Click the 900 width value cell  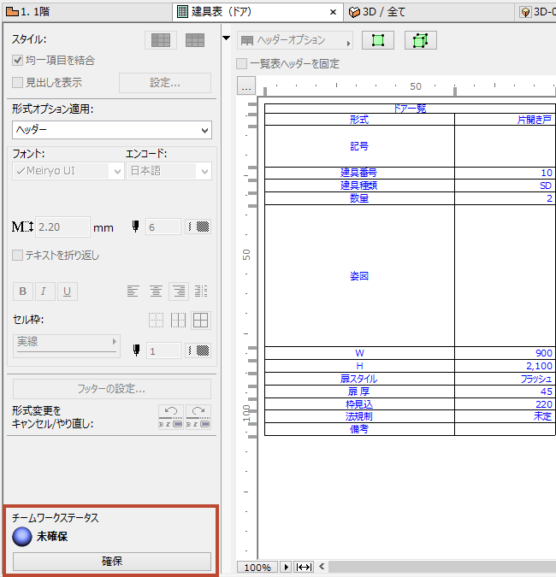(x=506, y=353)
